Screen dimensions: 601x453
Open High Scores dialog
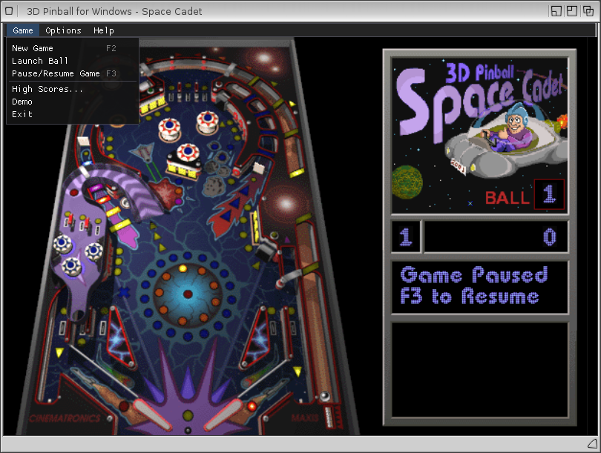point(47,89)
